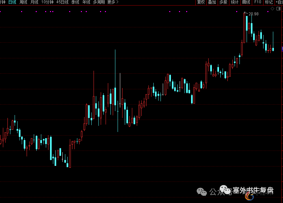
Task: Switch to 周线 weekly chart period
Action: coord(23,2)
